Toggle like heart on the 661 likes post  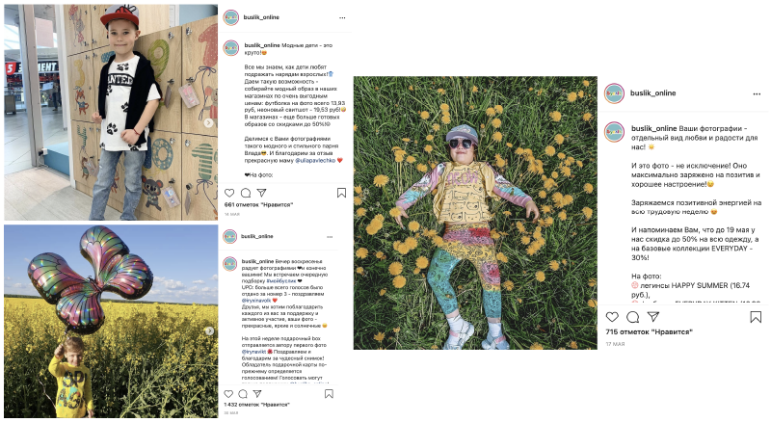point(229,193)
